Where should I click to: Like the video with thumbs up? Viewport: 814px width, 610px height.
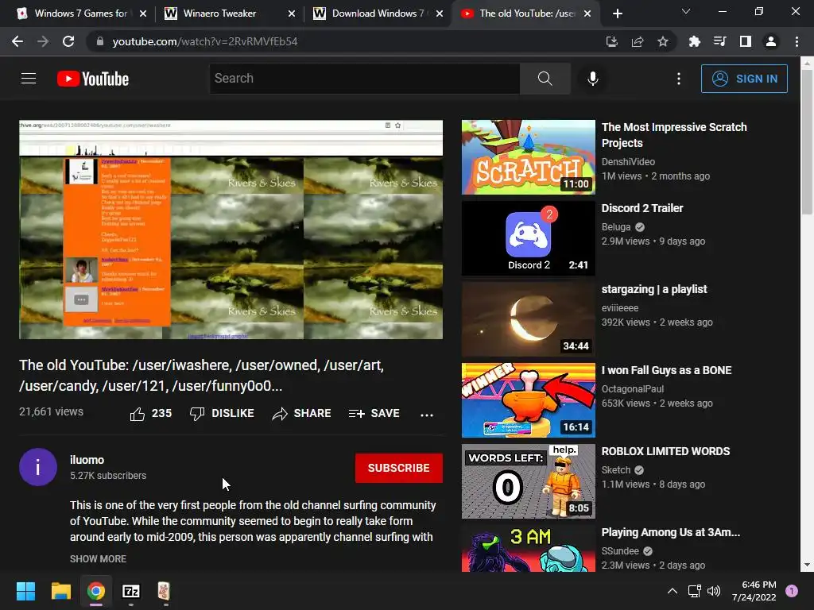(150, 413)
